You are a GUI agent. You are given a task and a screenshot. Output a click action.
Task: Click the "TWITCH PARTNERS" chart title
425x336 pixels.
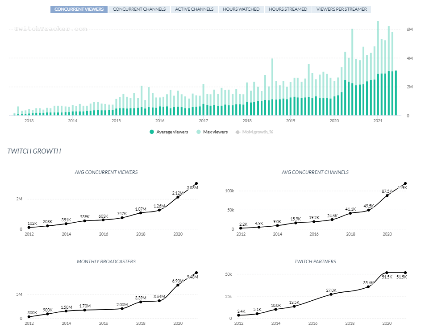(x=315, y=261)
